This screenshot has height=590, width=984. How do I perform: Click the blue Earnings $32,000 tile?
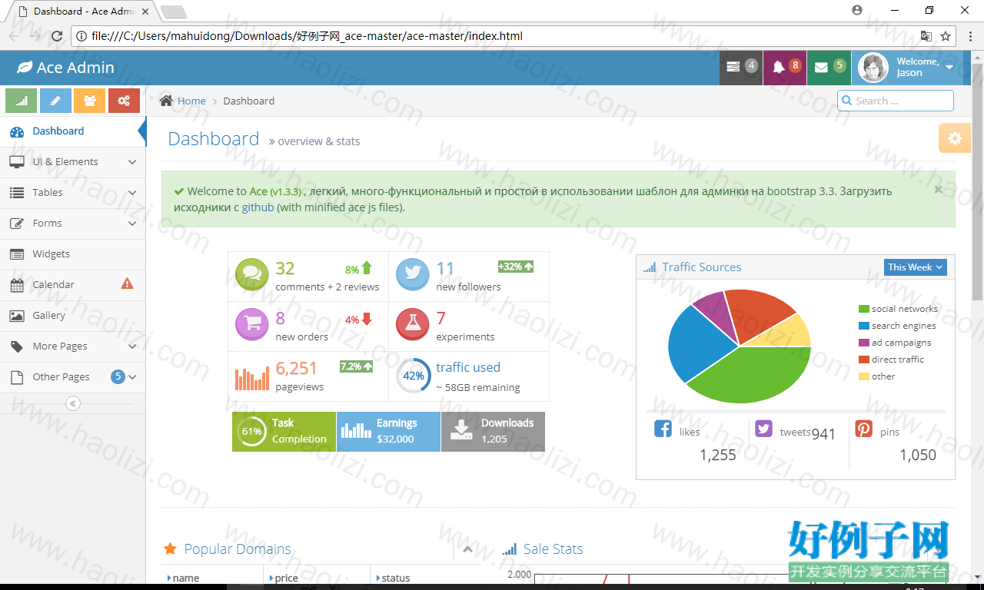click(x=388, y=432)
